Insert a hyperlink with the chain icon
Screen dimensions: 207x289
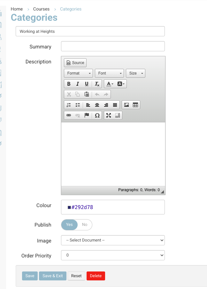point(68,115)
